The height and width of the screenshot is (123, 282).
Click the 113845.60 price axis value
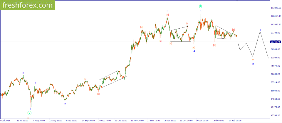coord(276,8)
